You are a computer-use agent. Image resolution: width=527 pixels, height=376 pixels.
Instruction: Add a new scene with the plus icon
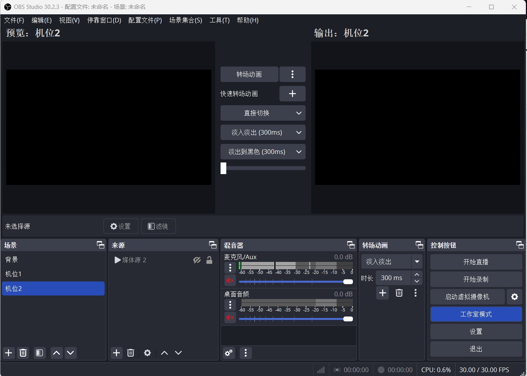pos(9,353)
